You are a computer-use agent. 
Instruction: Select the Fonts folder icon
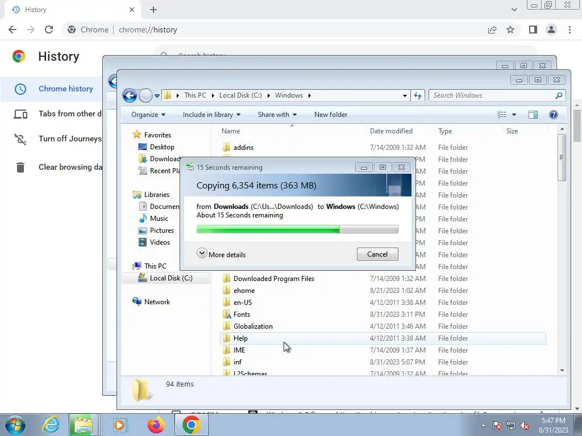[227, 315]
